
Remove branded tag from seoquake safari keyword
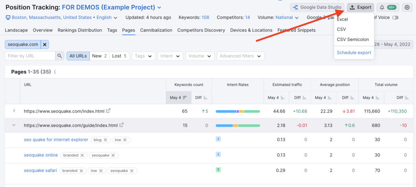81,171
